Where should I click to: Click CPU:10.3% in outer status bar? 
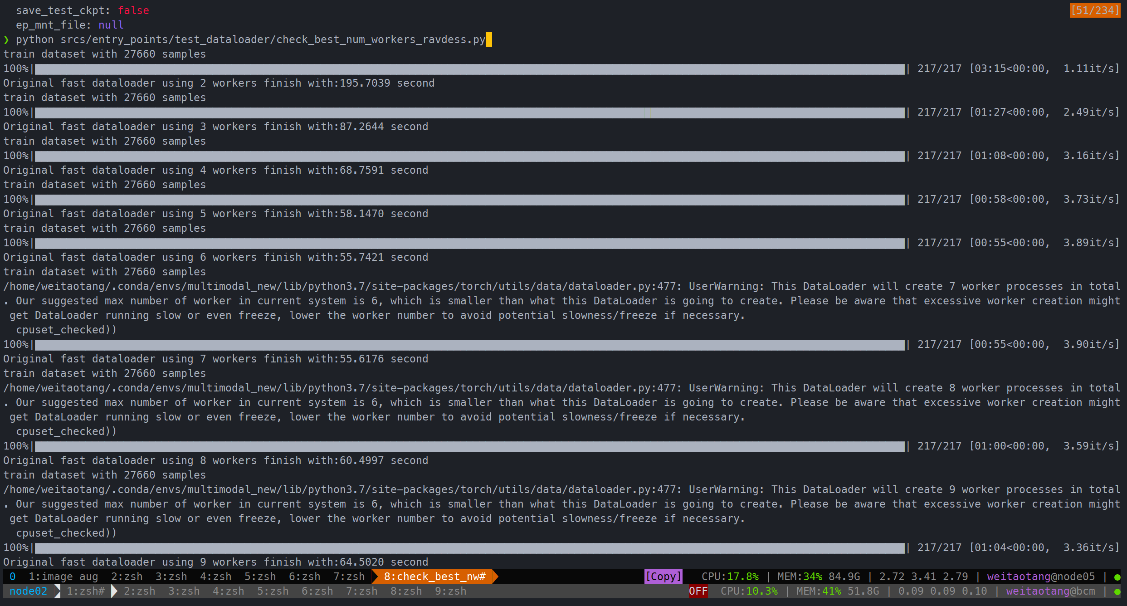pos(749,591)
